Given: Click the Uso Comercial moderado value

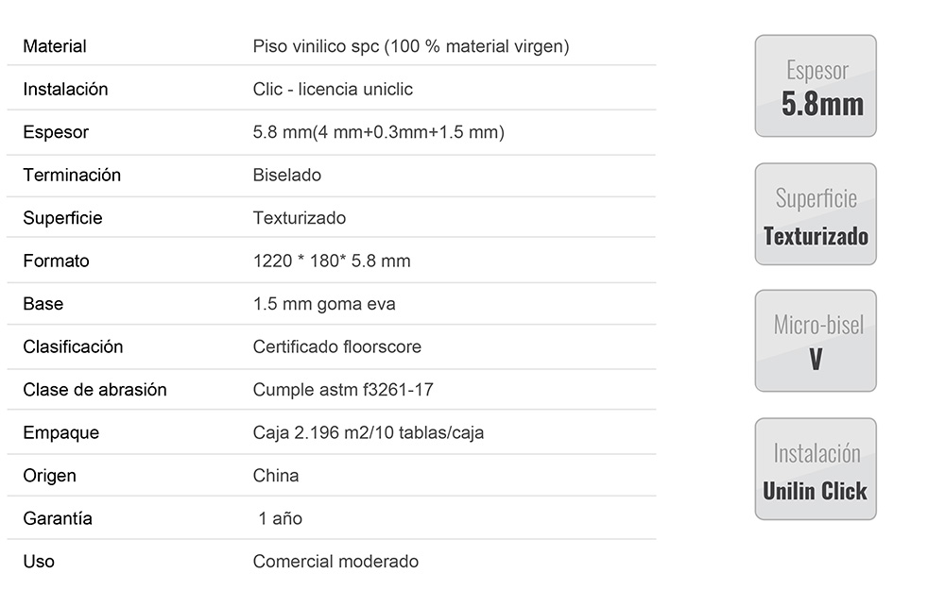Looking at the screenshot, I should [x=335, y=562].
